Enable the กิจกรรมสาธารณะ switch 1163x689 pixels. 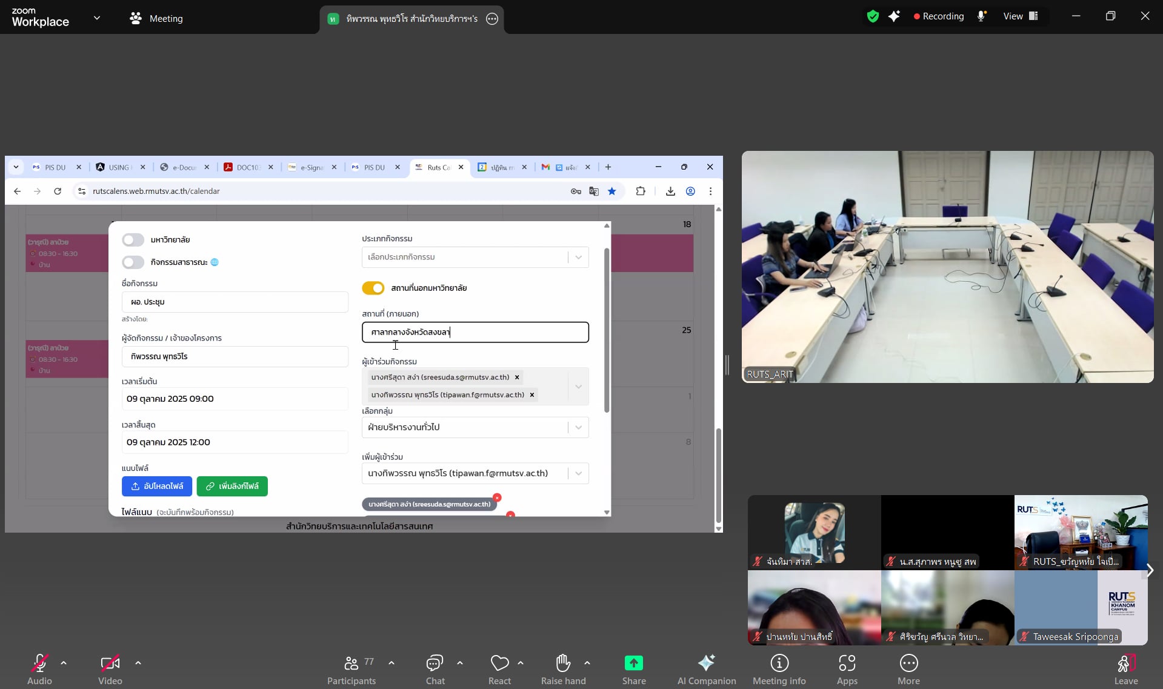[x=133, y=262]
